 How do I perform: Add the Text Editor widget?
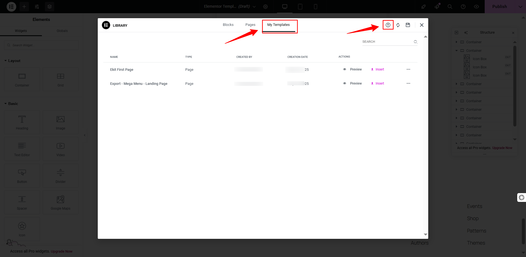pos(22,149)
